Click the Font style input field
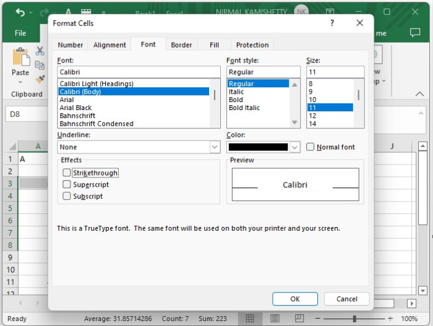 tap(263, 72)
